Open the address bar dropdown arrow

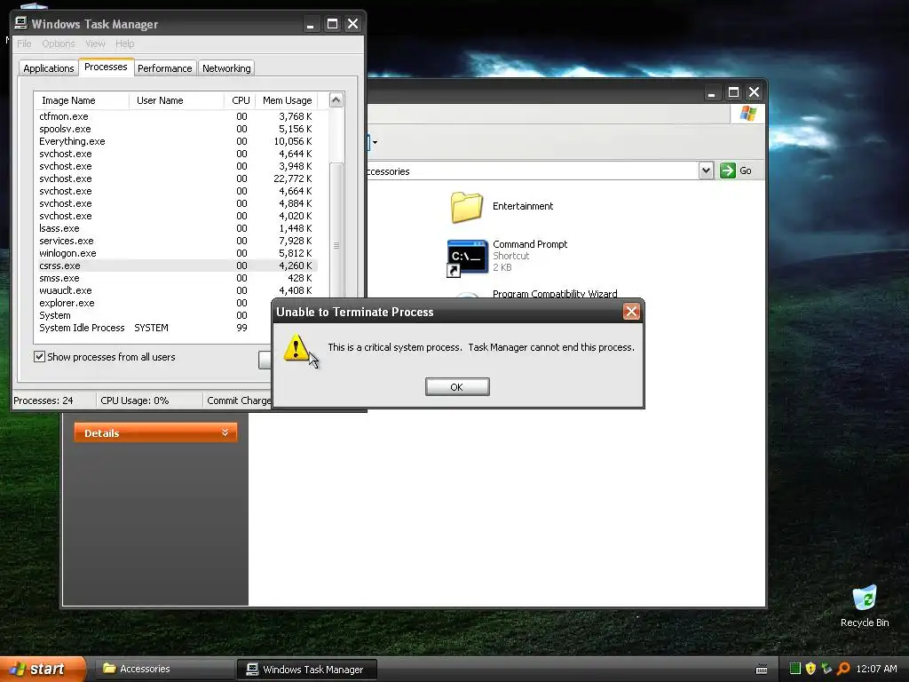(x=706, y=170)
